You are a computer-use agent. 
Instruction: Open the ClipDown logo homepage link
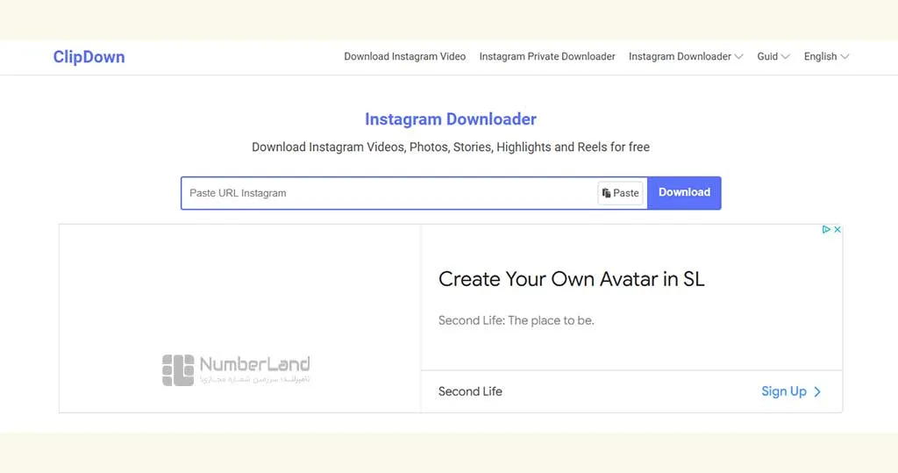89,57
